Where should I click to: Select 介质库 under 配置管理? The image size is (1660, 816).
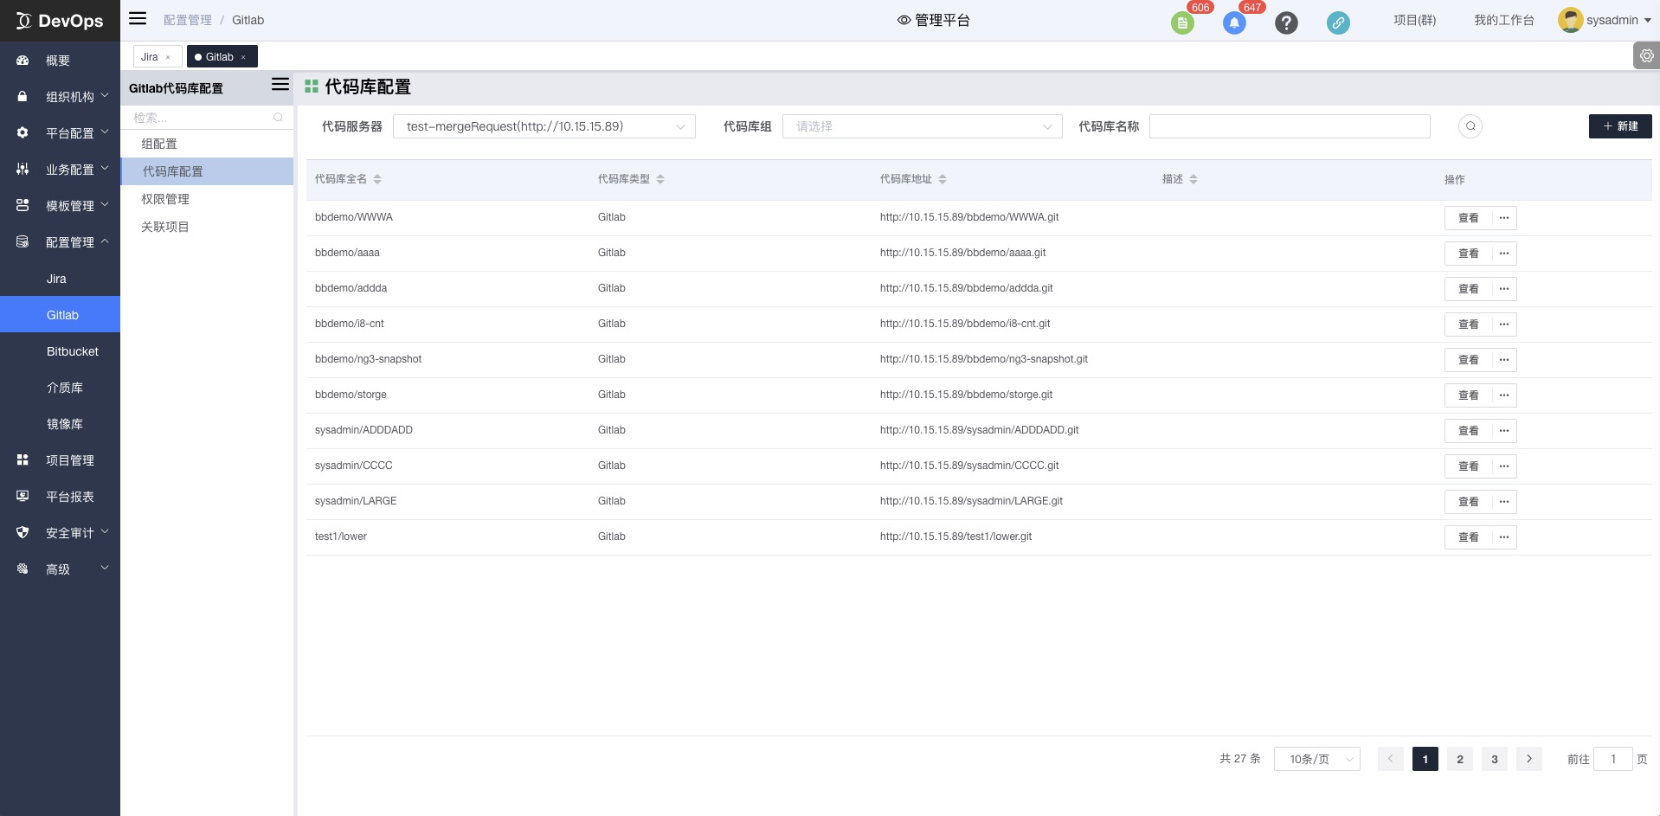[60, 388]
